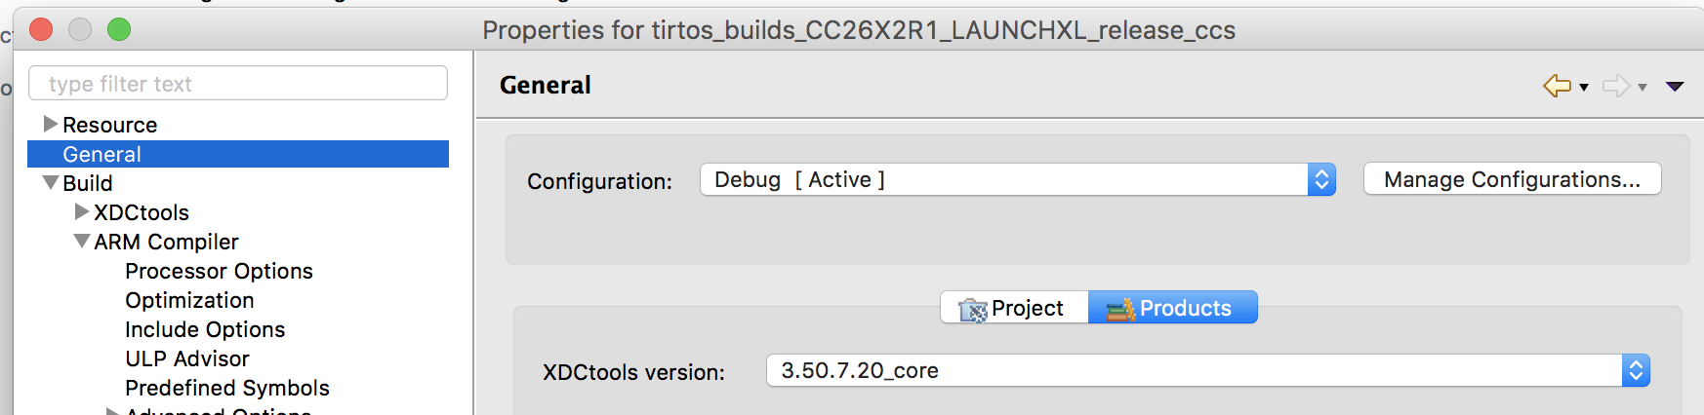This screenshot has height=415, width=1704.
Task: Open the back history dropdown arrow
Action: [x=1584, y=87]
